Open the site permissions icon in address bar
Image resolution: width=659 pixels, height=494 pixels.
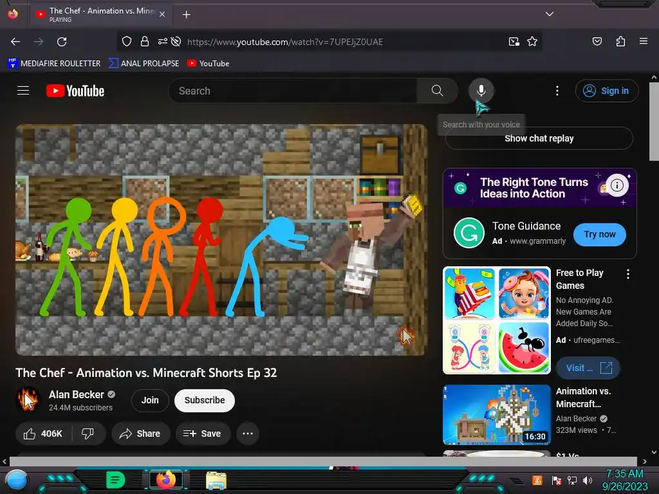[x=162, y=41]
